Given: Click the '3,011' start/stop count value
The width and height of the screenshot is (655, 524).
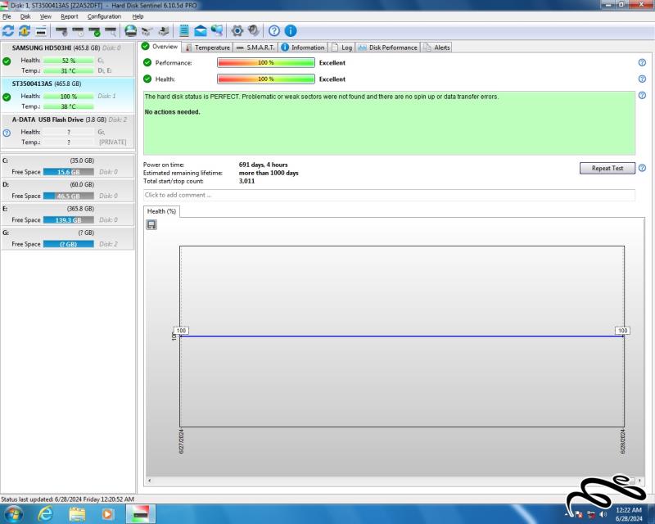Looking at the screenshot, I should [x=247, y=181].
